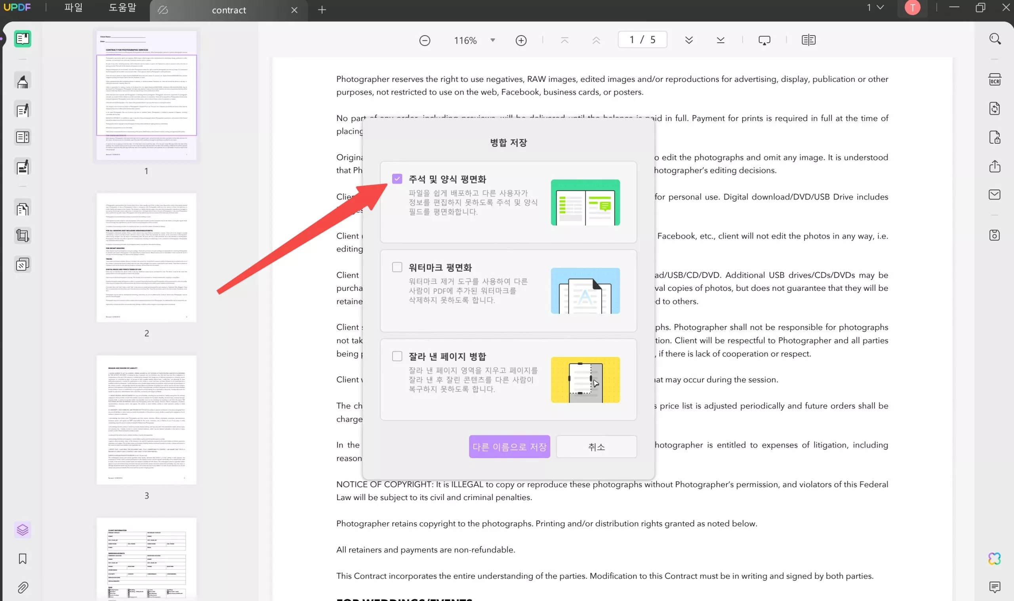Open the comments list panel icon
This screenshot has height=601, width=1014.
pos(995,587)
